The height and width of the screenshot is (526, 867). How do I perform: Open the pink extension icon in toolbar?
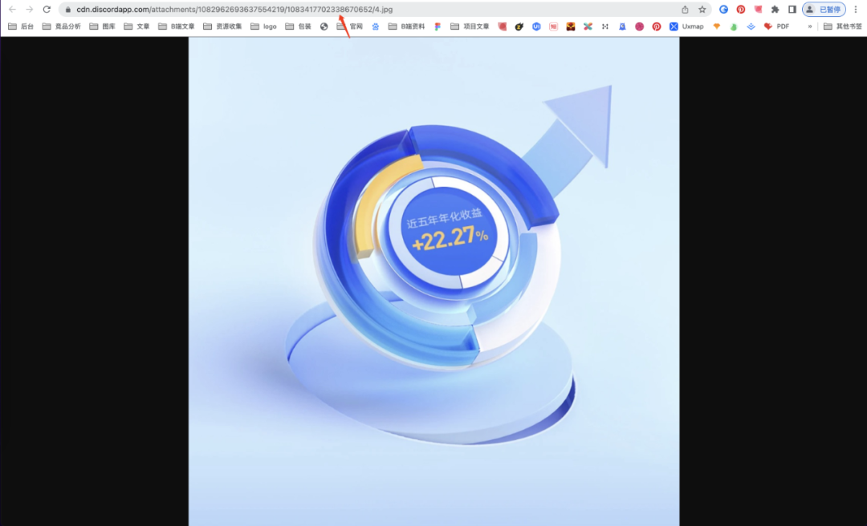click(x=758, y=10)
